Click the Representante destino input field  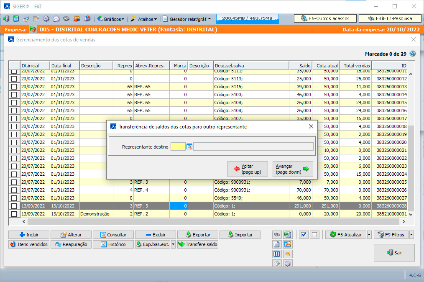pos(178,147)
